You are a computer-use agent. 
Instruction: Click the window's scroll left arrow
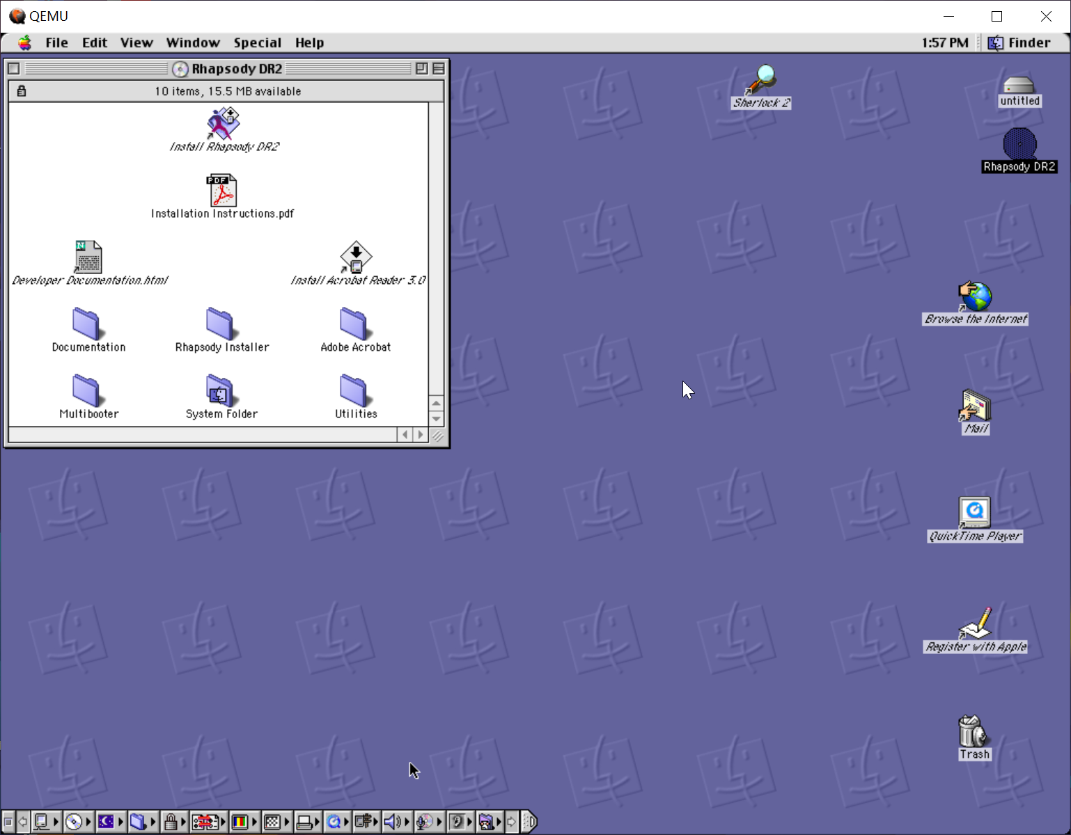coord(405,435)
